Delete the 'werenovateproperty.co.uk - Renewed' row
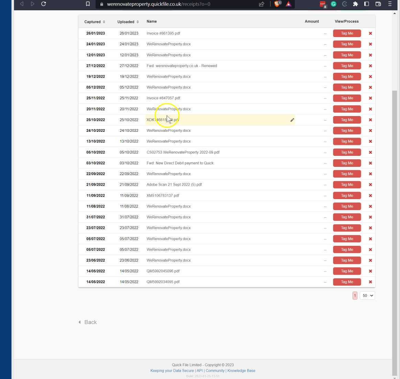This screenshot has height=379, width=400. point(370,66)
